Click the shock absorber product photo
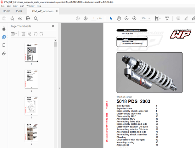 tap(149, 72)
